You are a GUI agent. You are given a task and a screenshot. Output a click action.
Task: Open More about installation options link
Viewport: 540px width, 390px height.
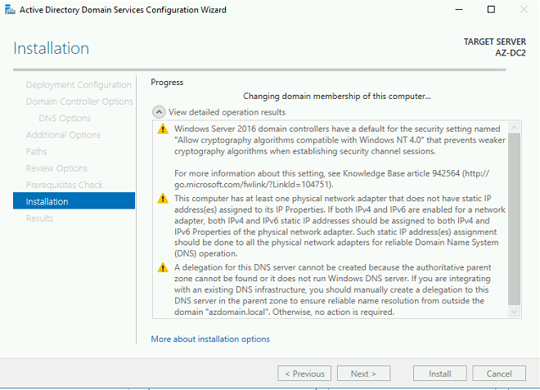pos(210,339)
